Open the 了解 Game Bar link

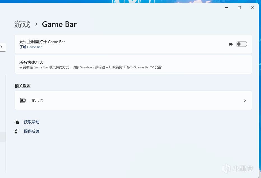[x=31, y=47]
